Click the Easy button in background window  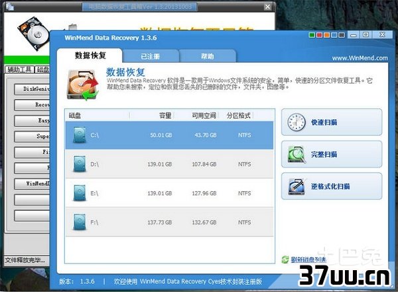tap(32, 121)
